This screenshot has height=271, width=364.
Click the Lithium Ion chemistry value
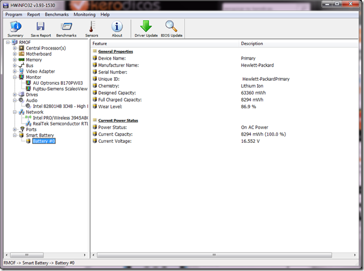coord(252,86)
